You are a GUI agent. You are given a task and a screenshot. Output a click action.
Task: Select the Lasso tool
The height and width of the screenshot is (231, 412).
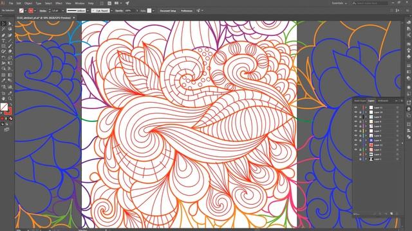click(10, 29)
